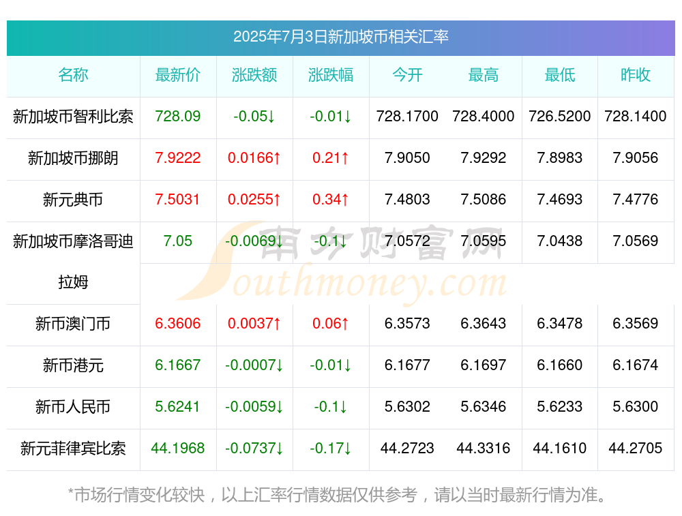The image size is (682, 516).
Task: Click the percent change 0.06↑
Action: [331, 323]
